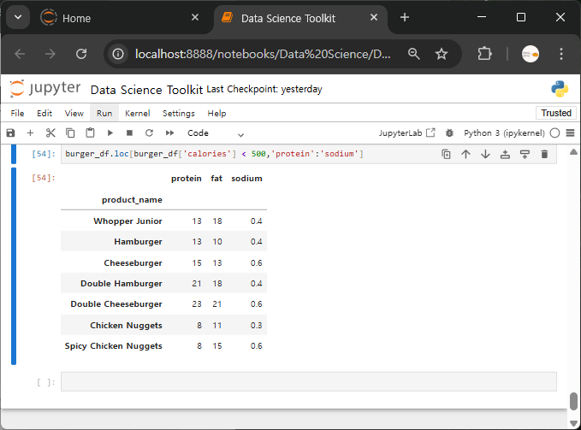Enable the debugger bug icon
Viewport: 581px width, 430px height.
(449, 133)
